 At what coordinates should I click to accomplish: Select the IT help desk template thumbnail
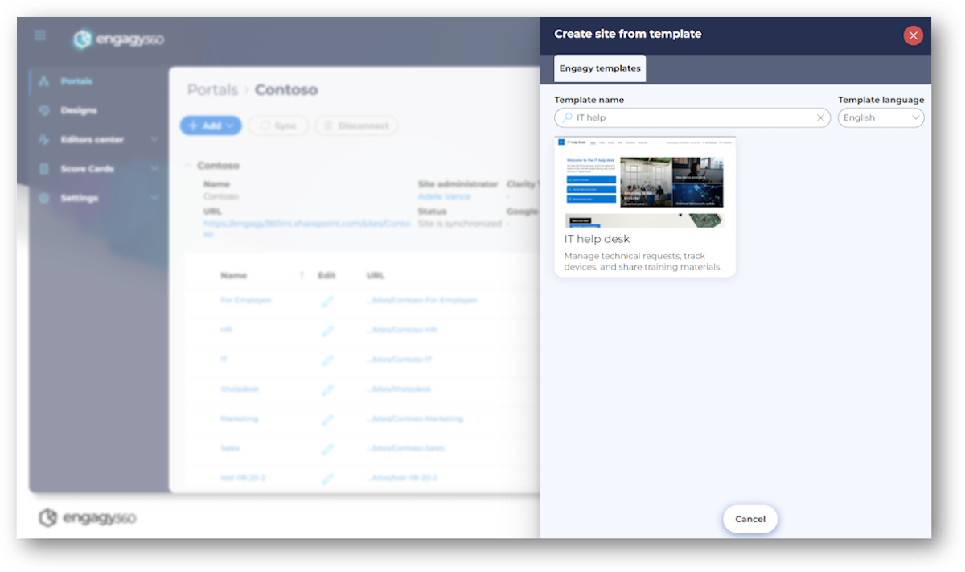click(644, 183)
